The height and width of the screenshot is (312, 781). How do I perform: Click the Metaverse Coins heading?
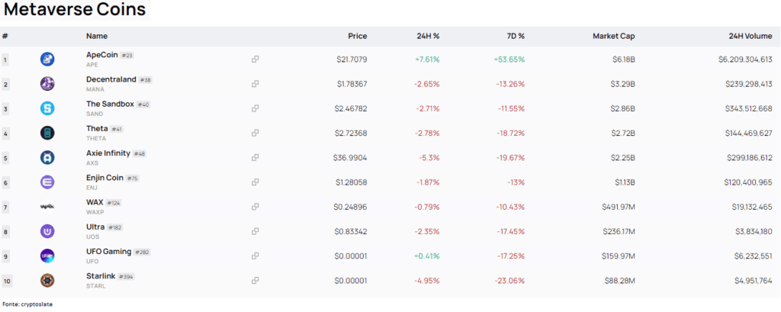pyautogui.click(x=75, y=9)
